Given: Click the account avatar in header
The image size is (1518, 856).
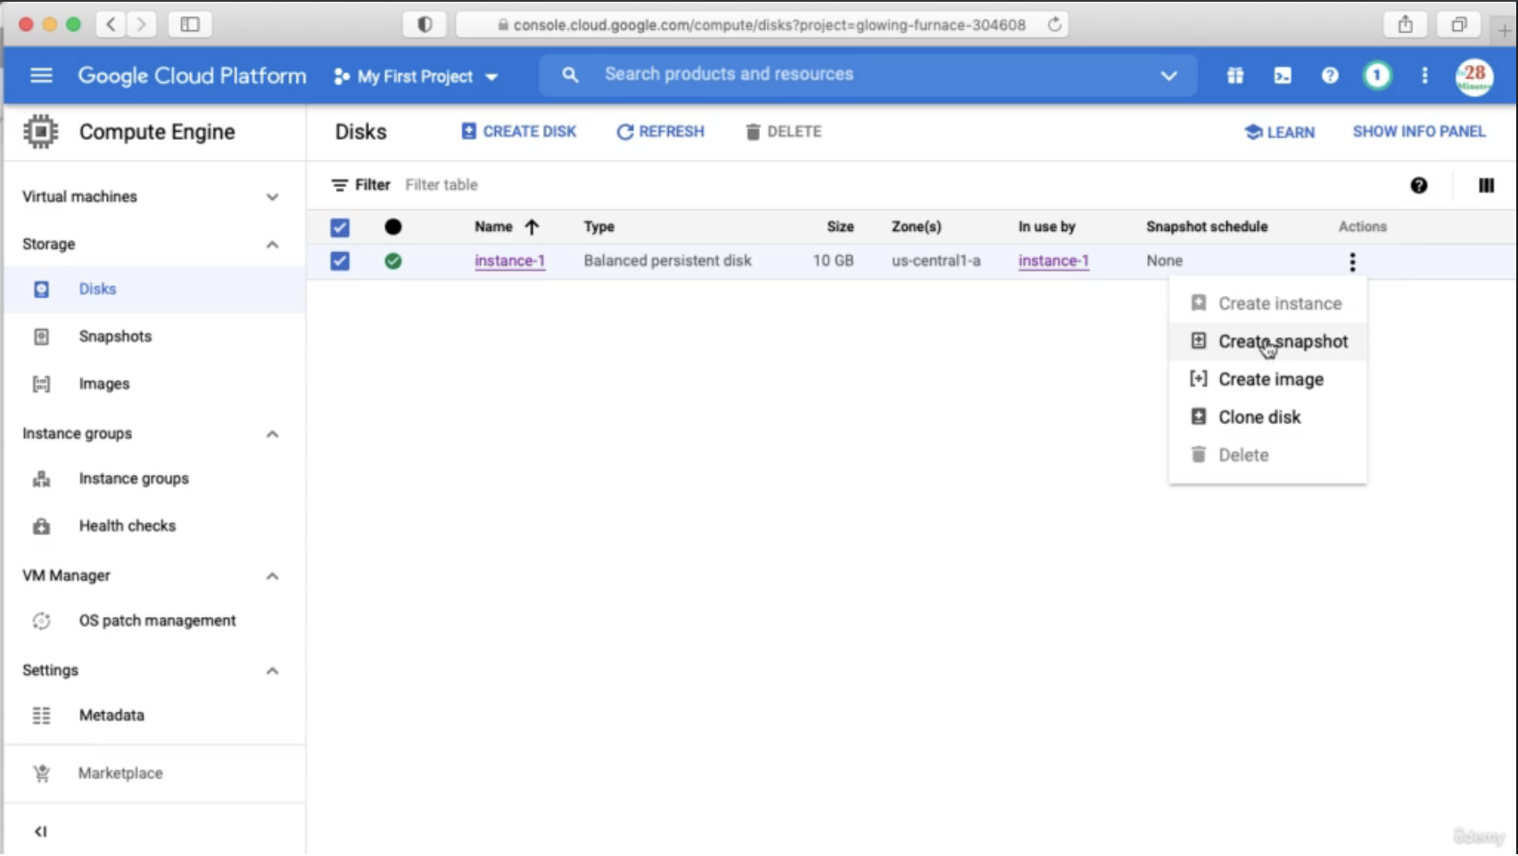Looking at the screenshot, I should (x=1474, y=76).
